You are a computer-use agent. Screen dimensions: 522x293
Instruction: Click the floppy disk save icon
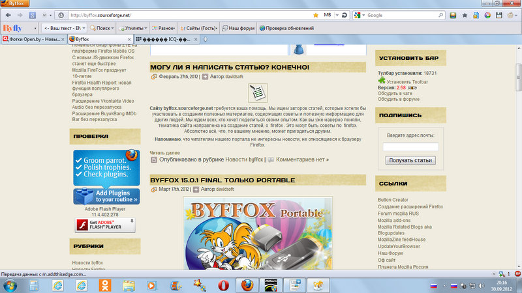click(x=499, y=15)
